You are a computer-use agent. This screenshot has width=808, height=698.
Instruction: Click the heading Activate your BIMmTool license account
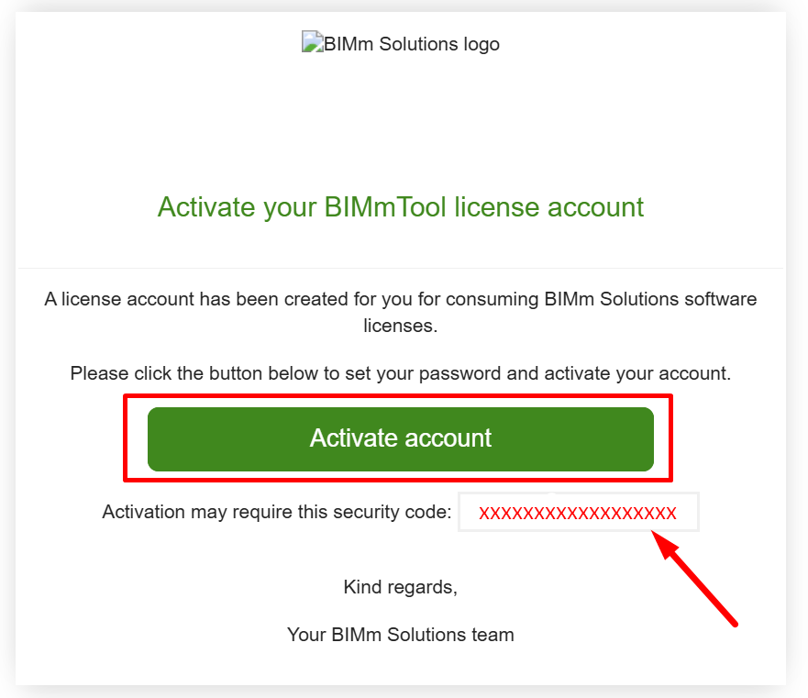(x=401, y=207)
